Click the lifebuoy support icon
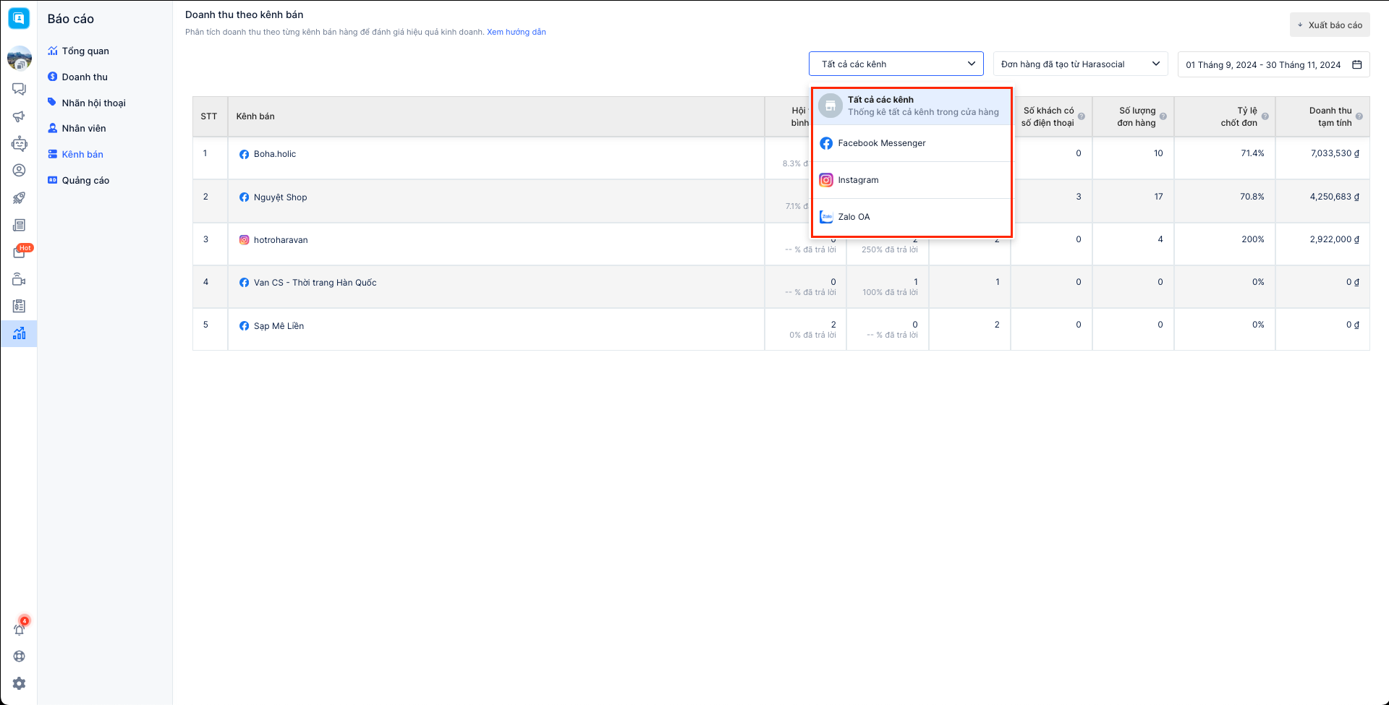The image size is (1389, 705). coord(19,657)
